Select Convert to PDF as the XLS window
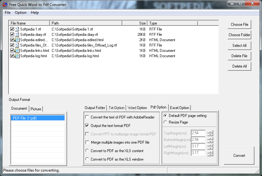This screenshot has width=262, height=176. point(87,159)
